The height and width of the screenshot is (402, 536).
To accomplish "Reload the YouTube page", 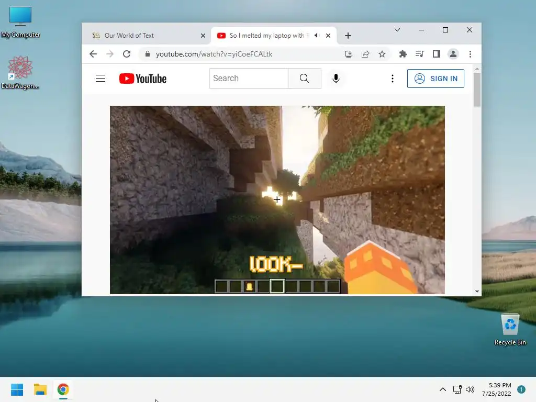I will coord(127,54).
